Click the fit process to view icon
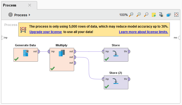182x105 pixels. (176, 15)
